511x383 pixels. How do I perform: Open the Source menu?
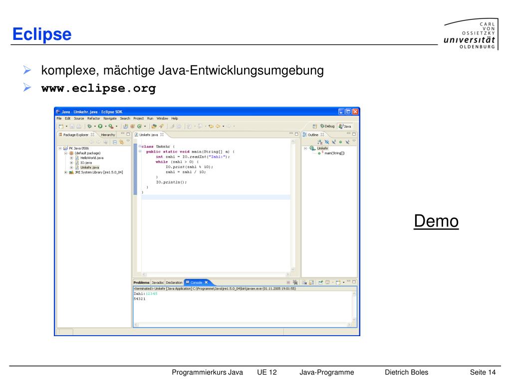tap(79, 119)
